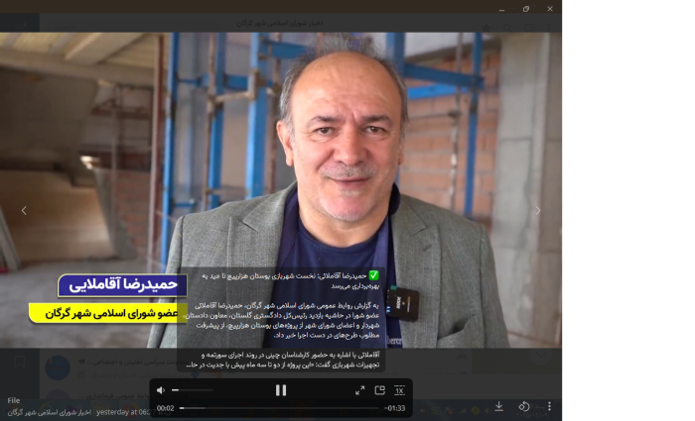
Task: Click the channel name in the viewer footer
Action: click(50, 412)
